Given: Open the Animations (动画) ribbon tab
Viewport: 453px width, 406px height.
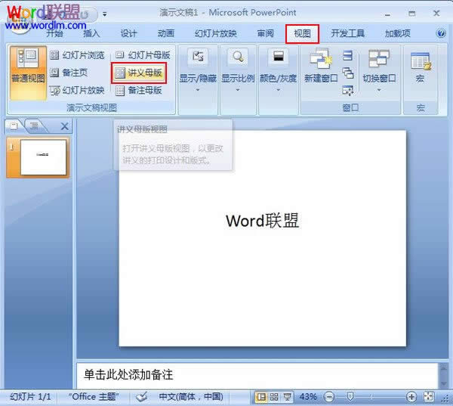Looking at the screenshot, I should pyautogui.click(x=166, y=33).
